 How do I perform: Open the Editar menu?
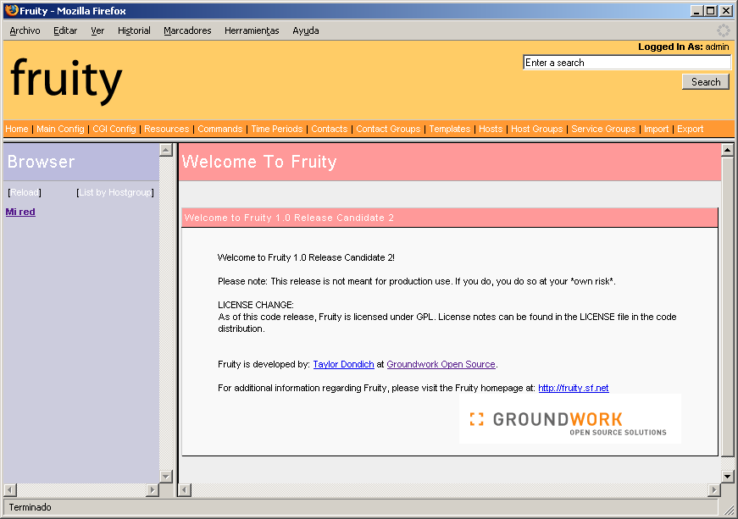65,30
